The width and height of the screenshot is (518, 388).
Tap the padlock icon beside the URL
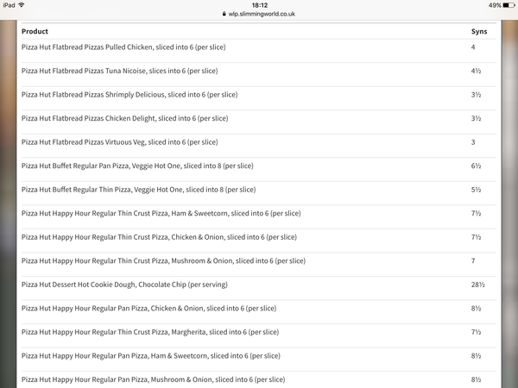click(224, 14)
